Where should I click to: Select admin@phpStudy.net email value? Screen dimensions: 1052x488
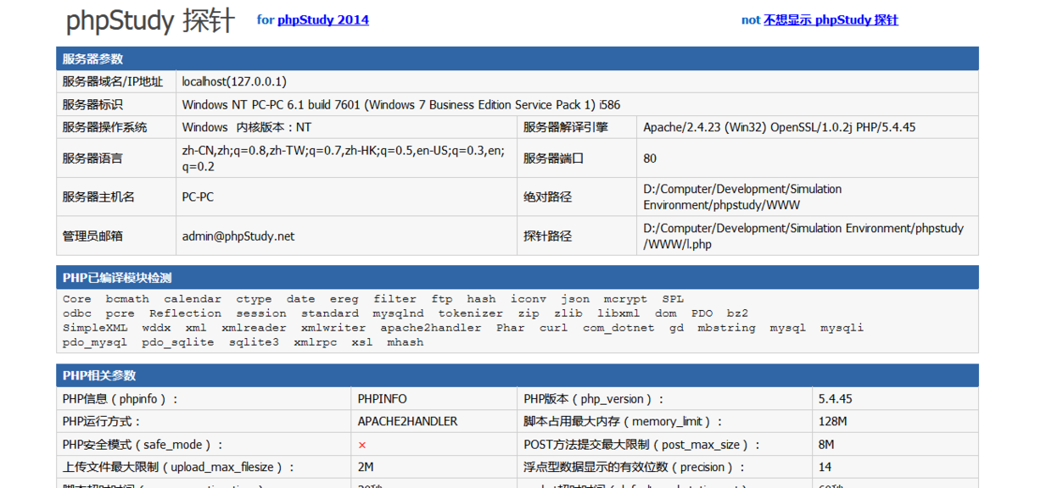pos(238,236)
